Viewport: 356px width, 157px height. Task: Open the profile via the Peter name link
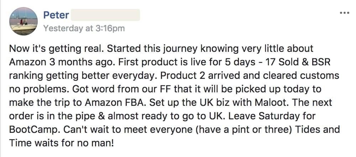point(56,15)
